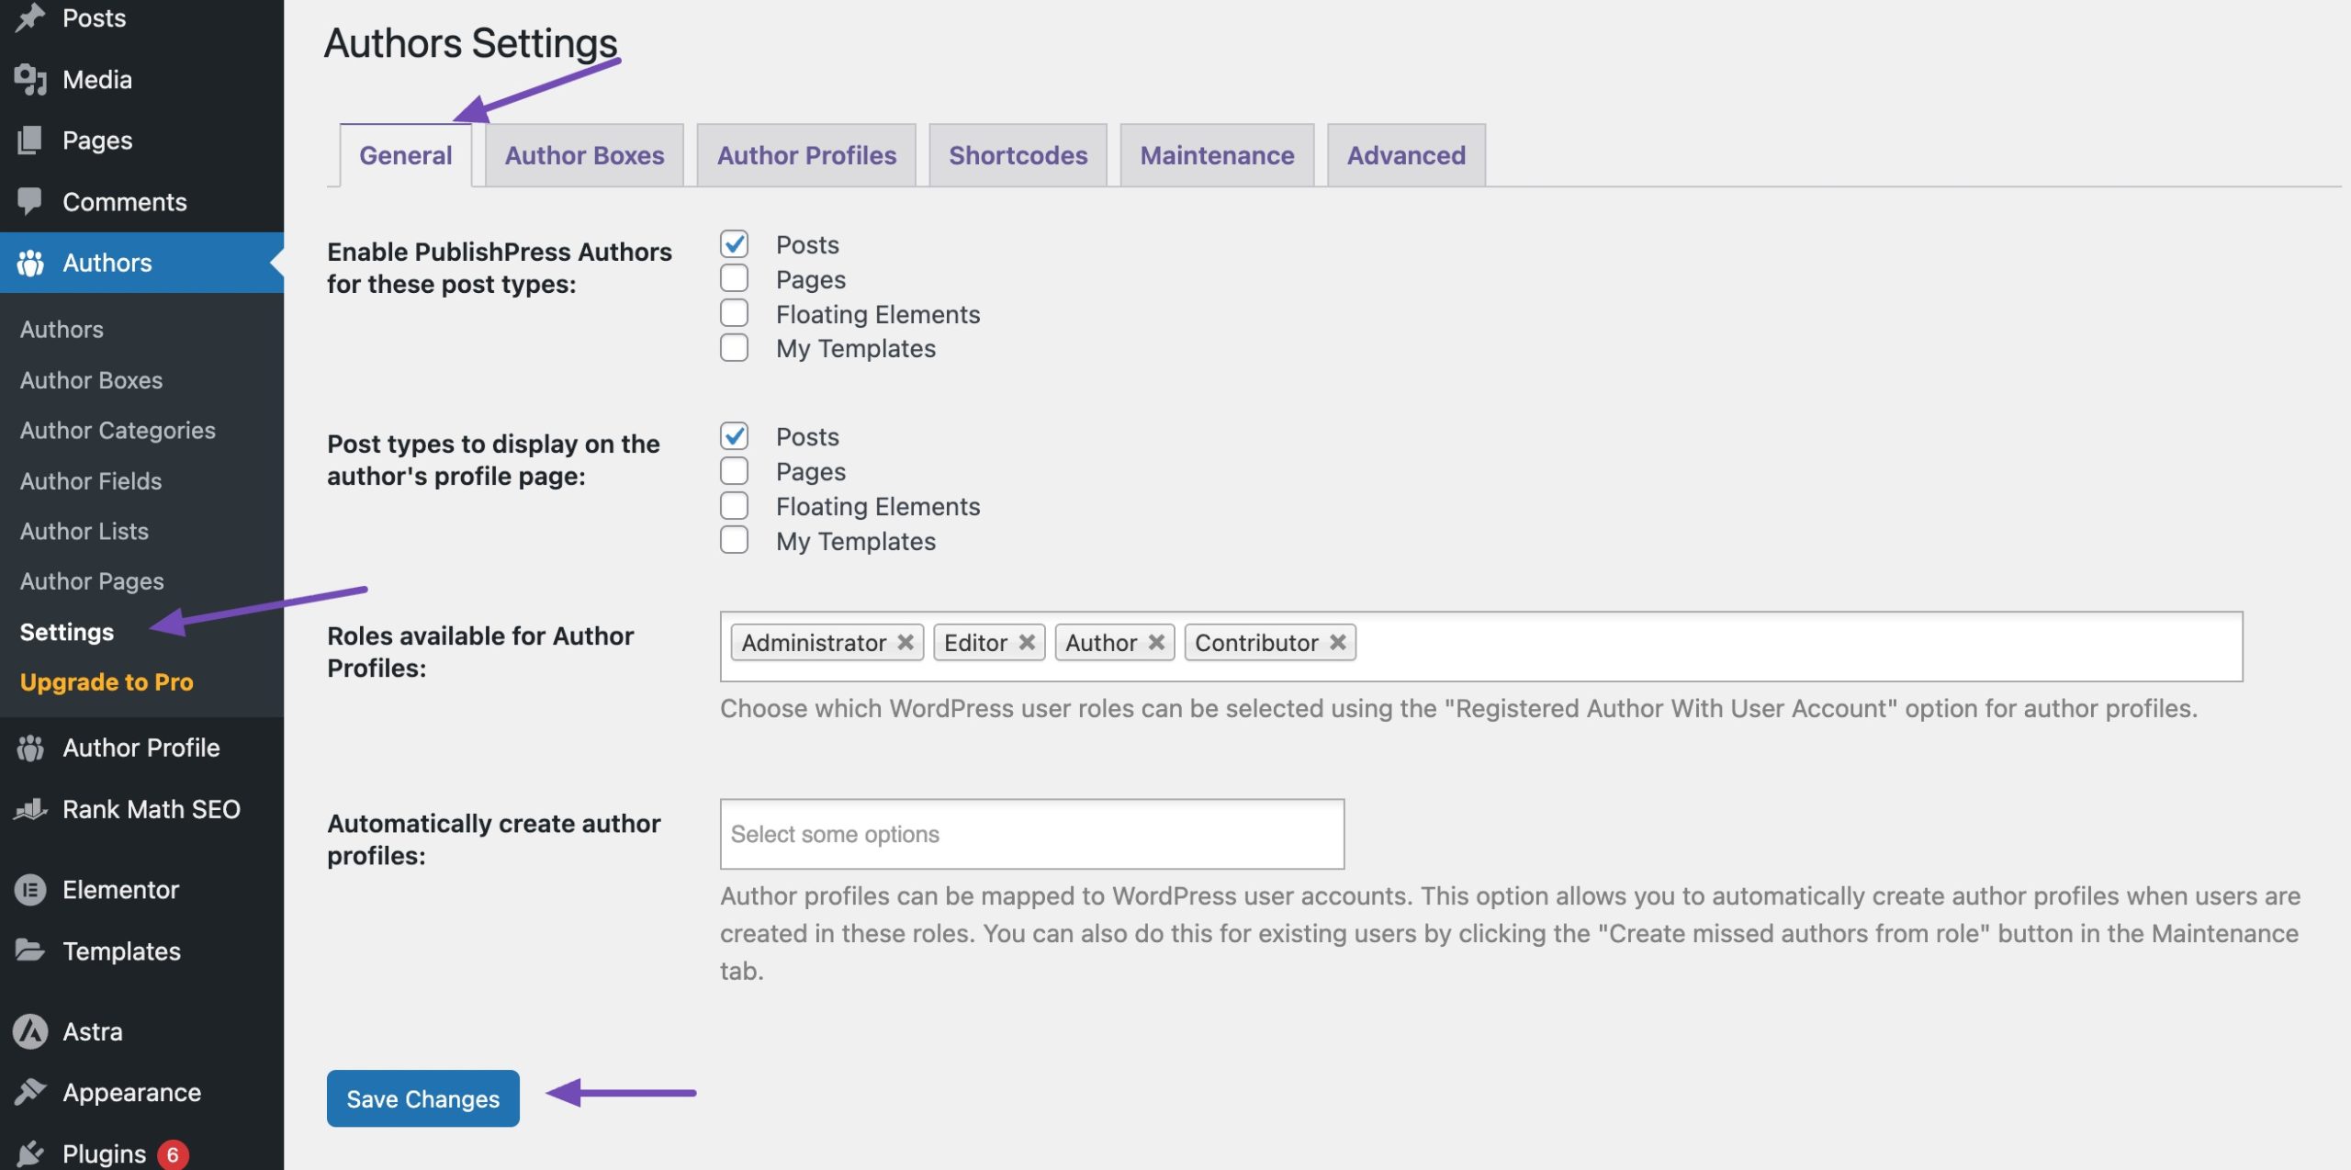
Task: Remove the Editor role tag
Action: (x=1028, y=641)
